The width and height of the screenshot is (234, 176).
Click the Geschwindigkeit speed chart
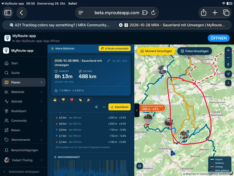pos(91,168)
